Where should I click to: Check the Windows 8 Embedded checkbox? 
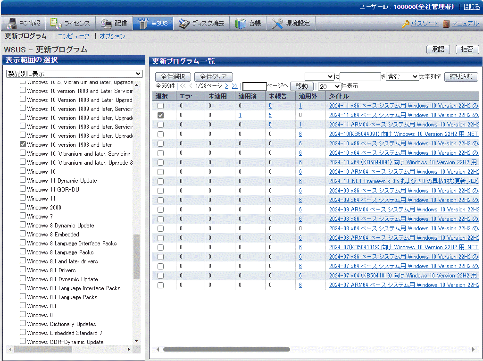(23, 234)
